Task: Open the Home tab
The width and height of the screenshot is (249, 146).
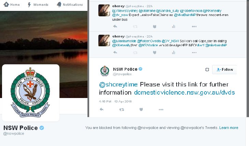Action: click(12, 4)
